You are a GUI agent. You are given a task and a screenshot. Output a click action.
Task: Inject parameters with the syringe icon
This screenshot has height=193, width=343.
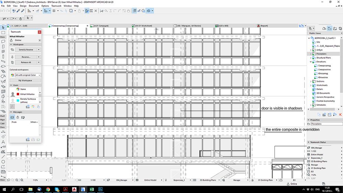pos(23,11)
